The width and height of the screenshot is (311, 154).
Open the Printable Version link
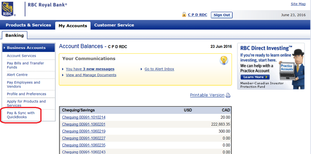[x=207, y=95]
